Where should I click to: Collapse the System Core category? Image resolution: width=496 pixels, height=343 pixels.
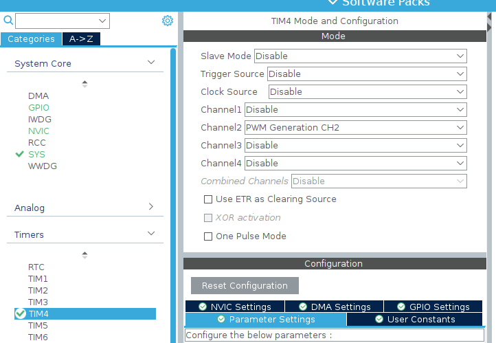coord(151,63)
